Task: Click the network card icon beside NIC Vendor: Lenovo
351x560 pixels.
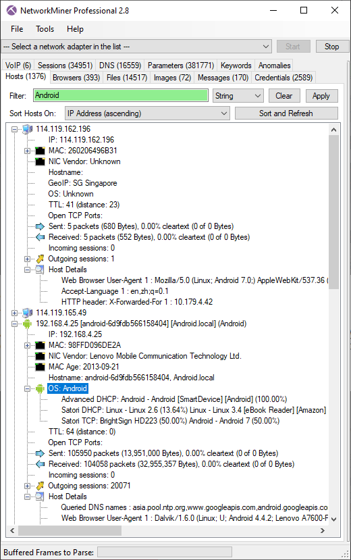Action: click(x=40, y=356)
